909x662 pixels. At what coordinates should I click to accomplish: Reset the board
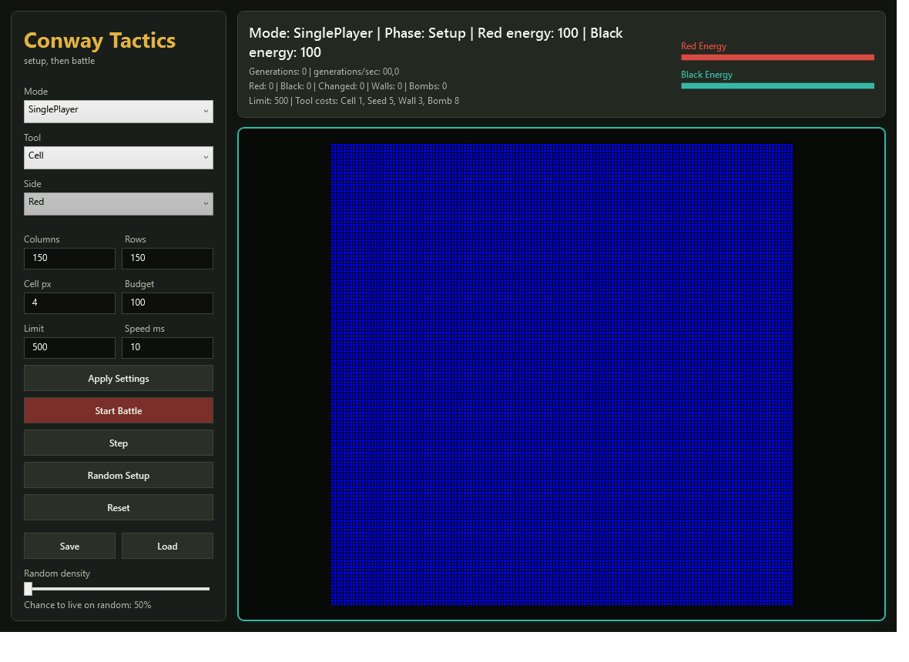click(119, 508)
